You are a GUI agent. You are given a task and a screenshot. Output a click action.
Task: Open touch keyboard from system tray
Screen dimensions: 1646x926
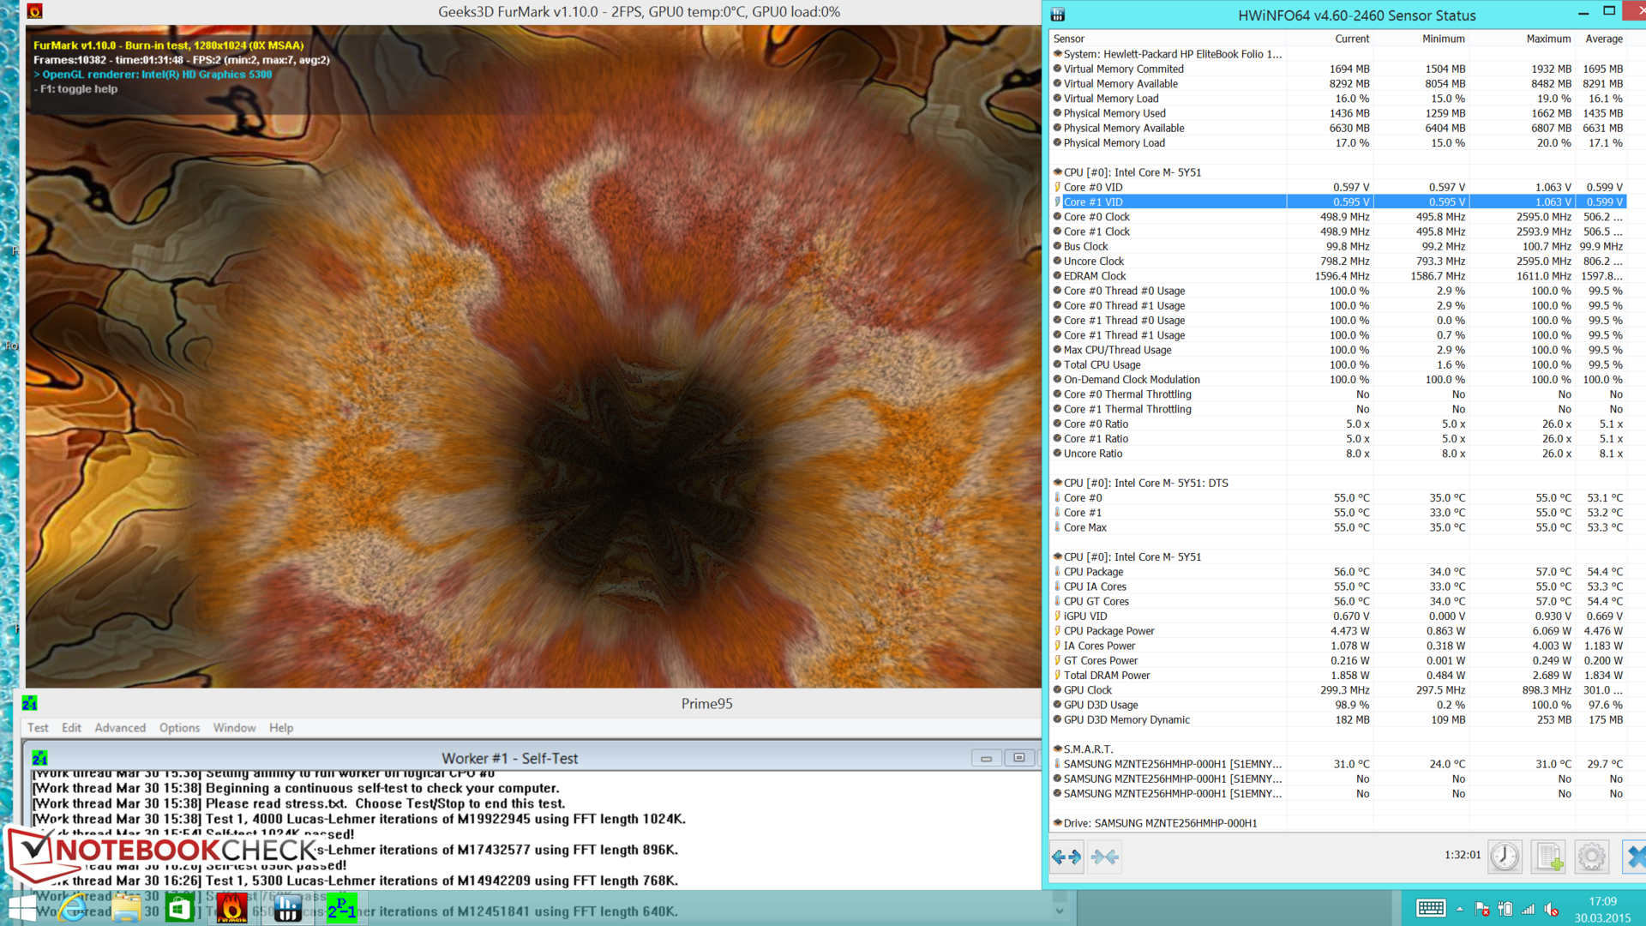pyautogui.click(x=1431, y=909)
